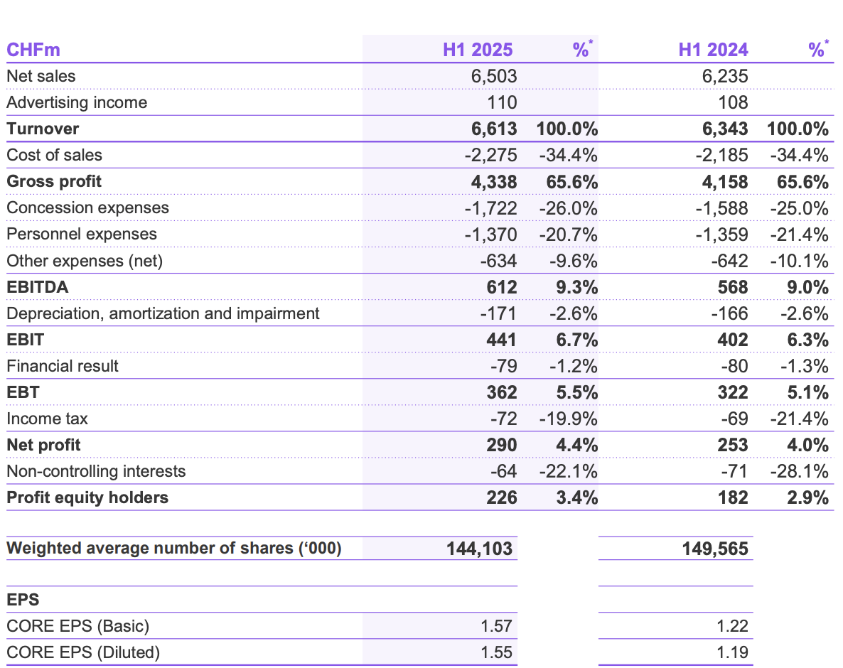Click the Net profit row label

coord(43,445)
